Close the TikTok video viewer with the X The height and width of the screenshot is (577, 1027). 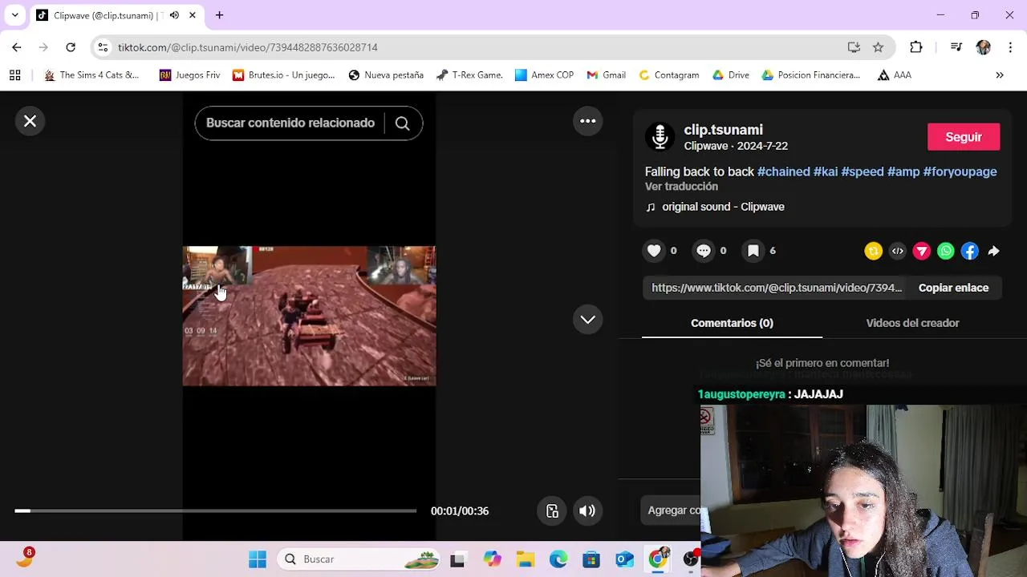30,121
